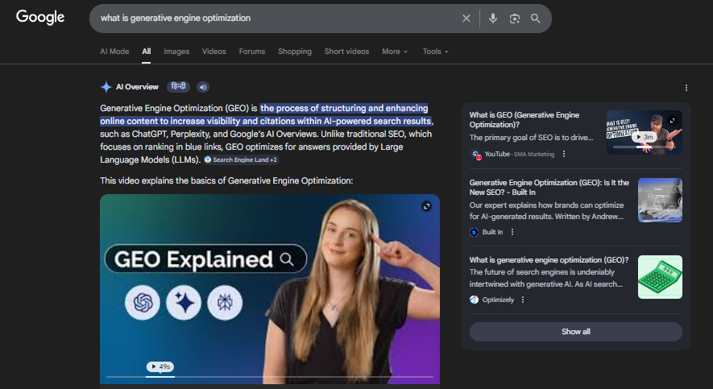This screenshot has height=389, width=713.
Task: Open the Tools dropdown
Action: 435,52
